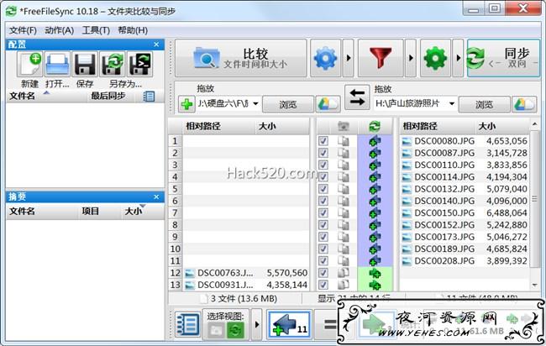Sort configurations by last sync header

pos(108,96)
